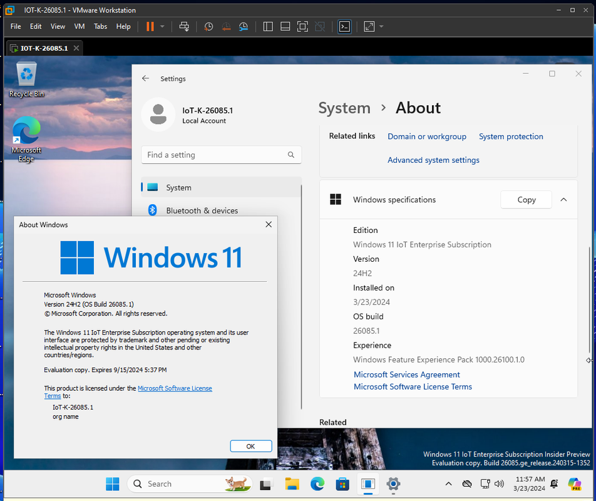Viewport: 596px width, 501px height.
Task: Open the console view icon
Action: coord(344,26)
